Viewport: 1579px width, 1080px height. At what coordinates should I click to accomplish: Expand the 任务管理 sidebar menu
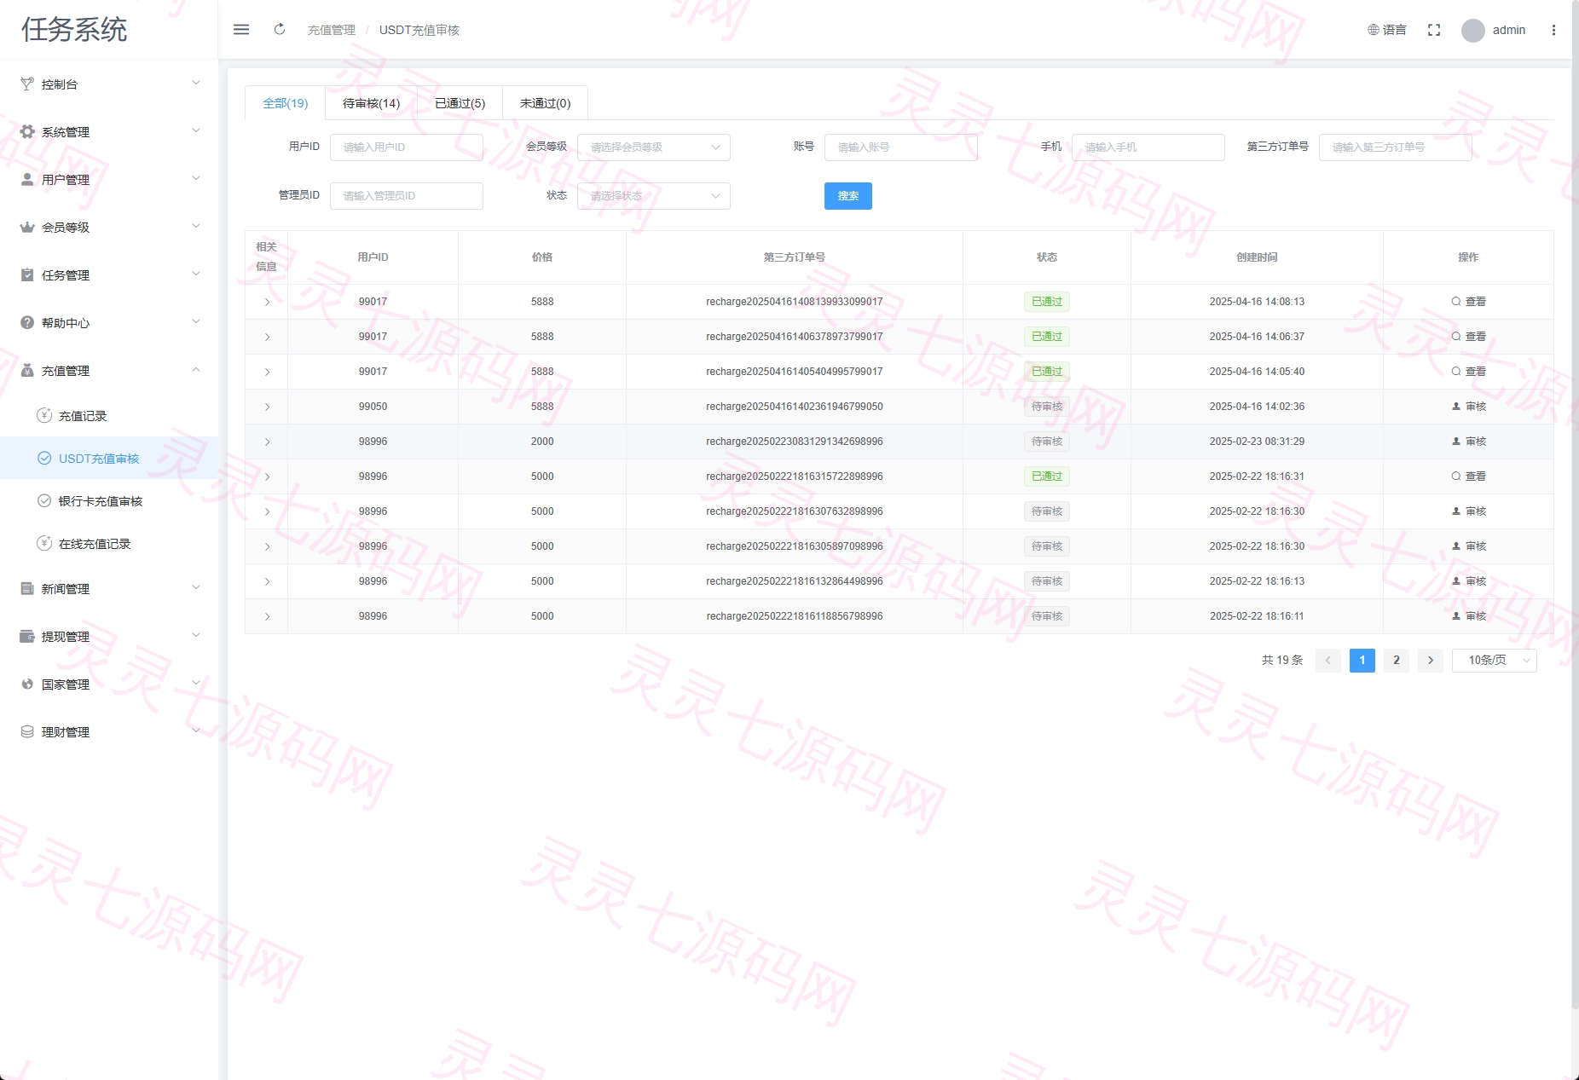pyautogui.click(x=109, y=275)
